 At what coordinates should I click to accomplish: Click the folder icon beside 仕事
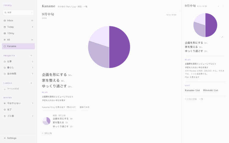(x=5, y=62)
